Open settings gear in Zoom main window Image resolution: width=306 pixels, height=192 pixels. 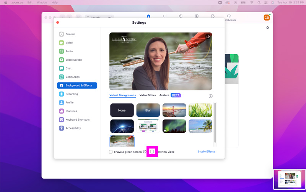[x=267, y=27]
